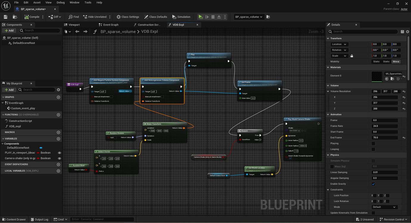Open the Mode dropdown under Constraints

click(x=384, y=207)
